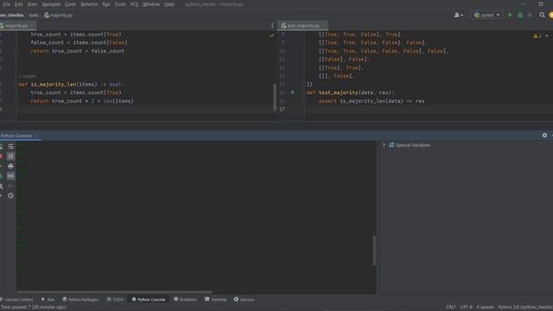The width and height of the screenshot is (553, 311).
Task: Click the console vertical scrollbar thumb
Action: point(374,251)
